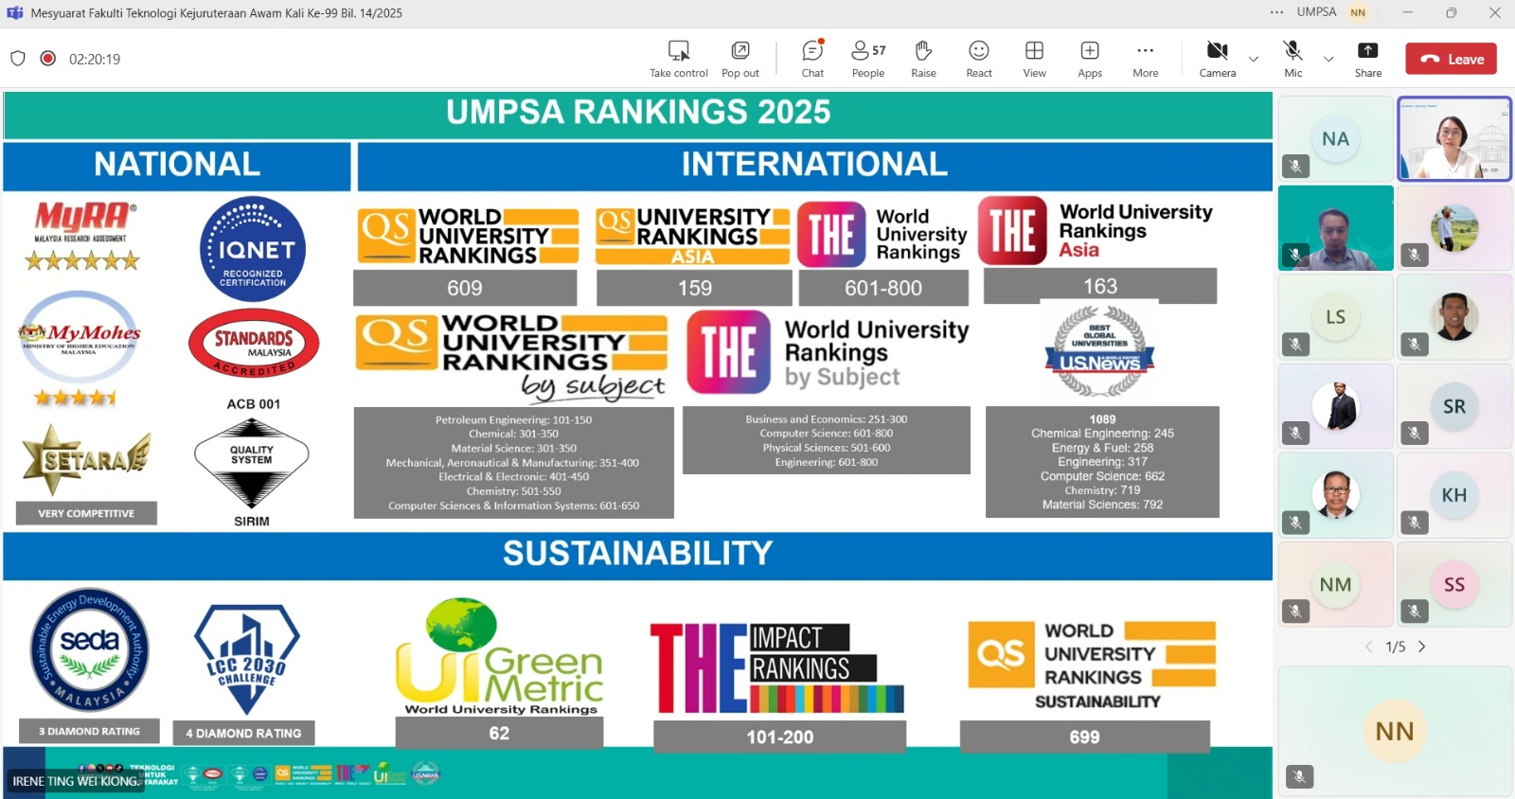Select LS participant tile
Screen dimensions: 1515x799
pos(1335,317)
